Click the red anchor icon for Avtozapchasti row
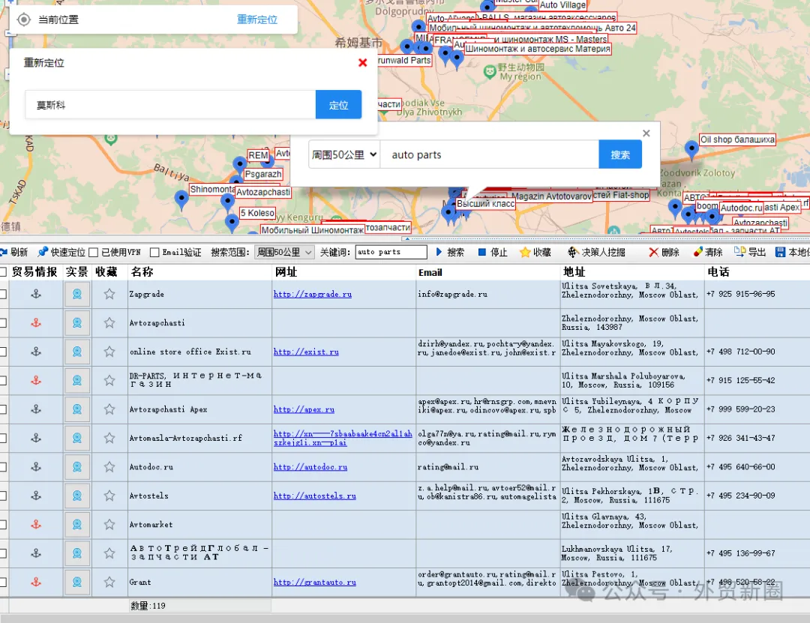The width and height of the screenshot is (810, 623). tap(36, 323)
